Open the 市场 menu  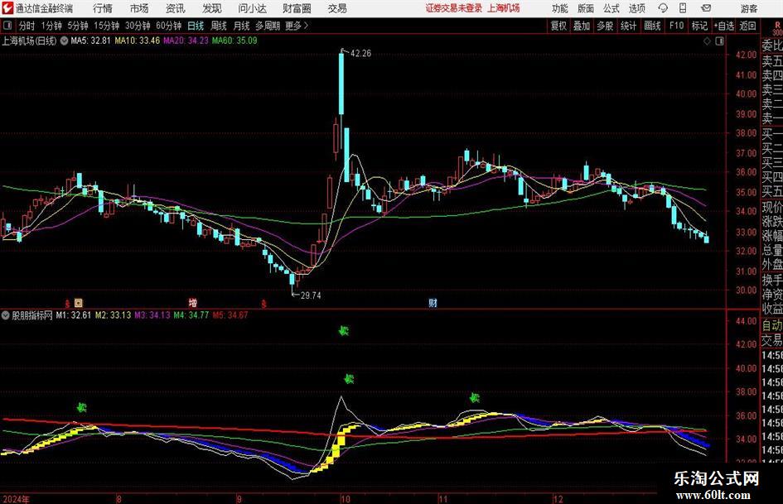pyautogui.click(x=139, y=8)
